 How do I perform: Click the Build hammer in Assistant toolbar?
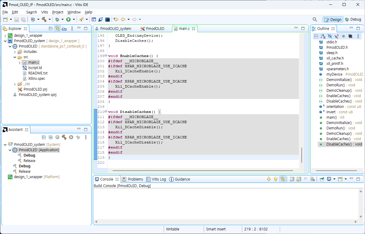(64, 137)
